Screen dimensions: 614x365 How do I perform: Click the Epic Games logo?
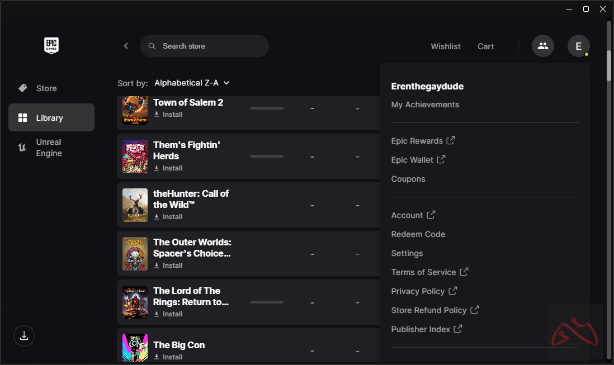51,46
